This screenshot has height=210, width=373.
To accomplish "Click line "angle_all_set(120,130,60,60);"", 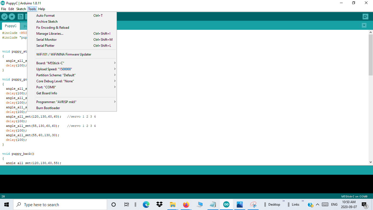I will pyautogui.click(x=33, y=116).
